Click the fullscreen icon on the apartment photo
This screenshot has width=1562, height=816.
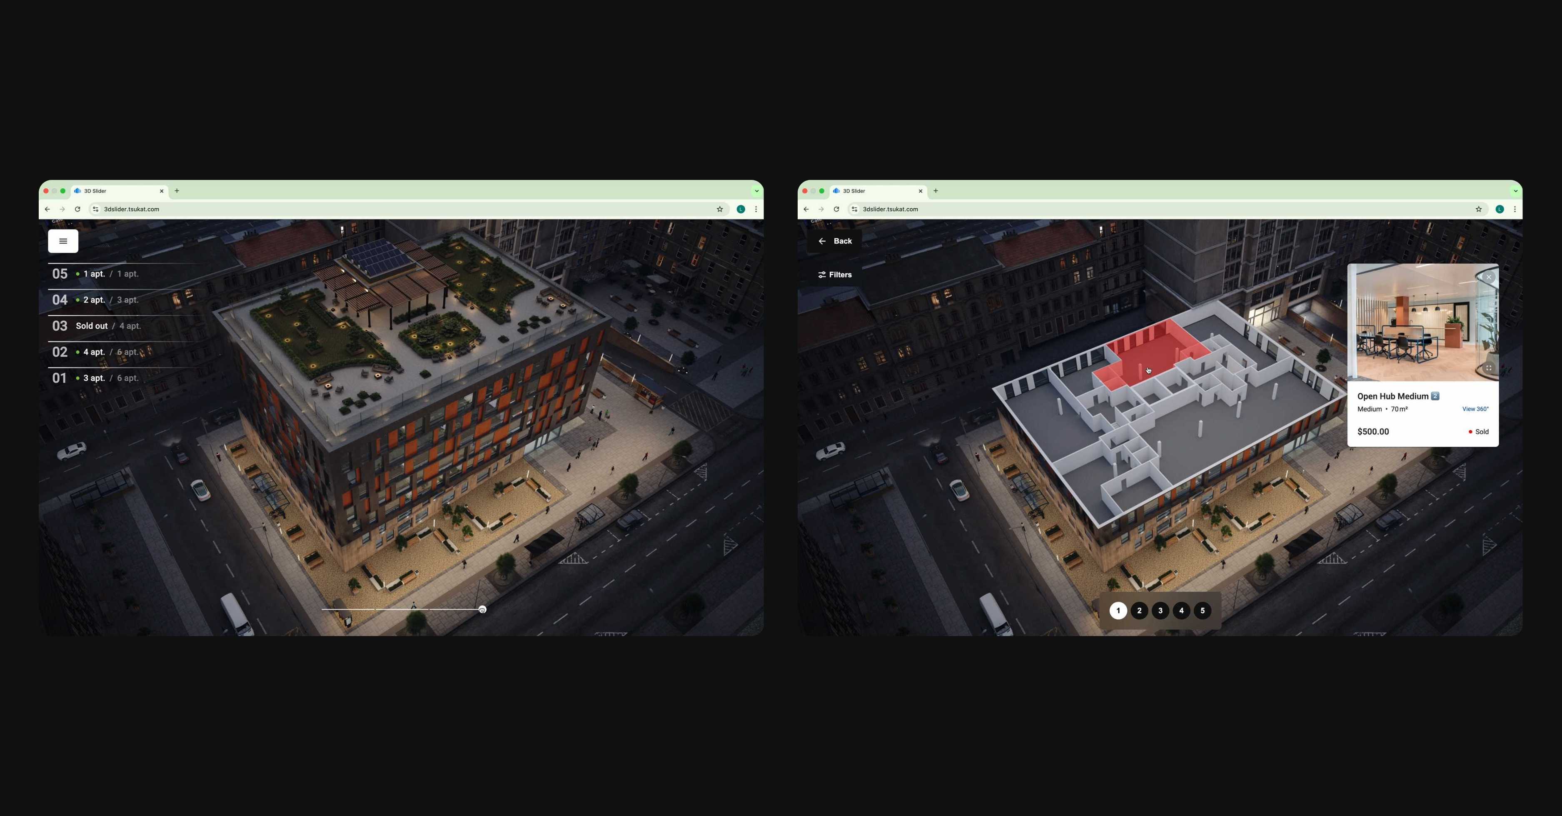[1489, 368]
